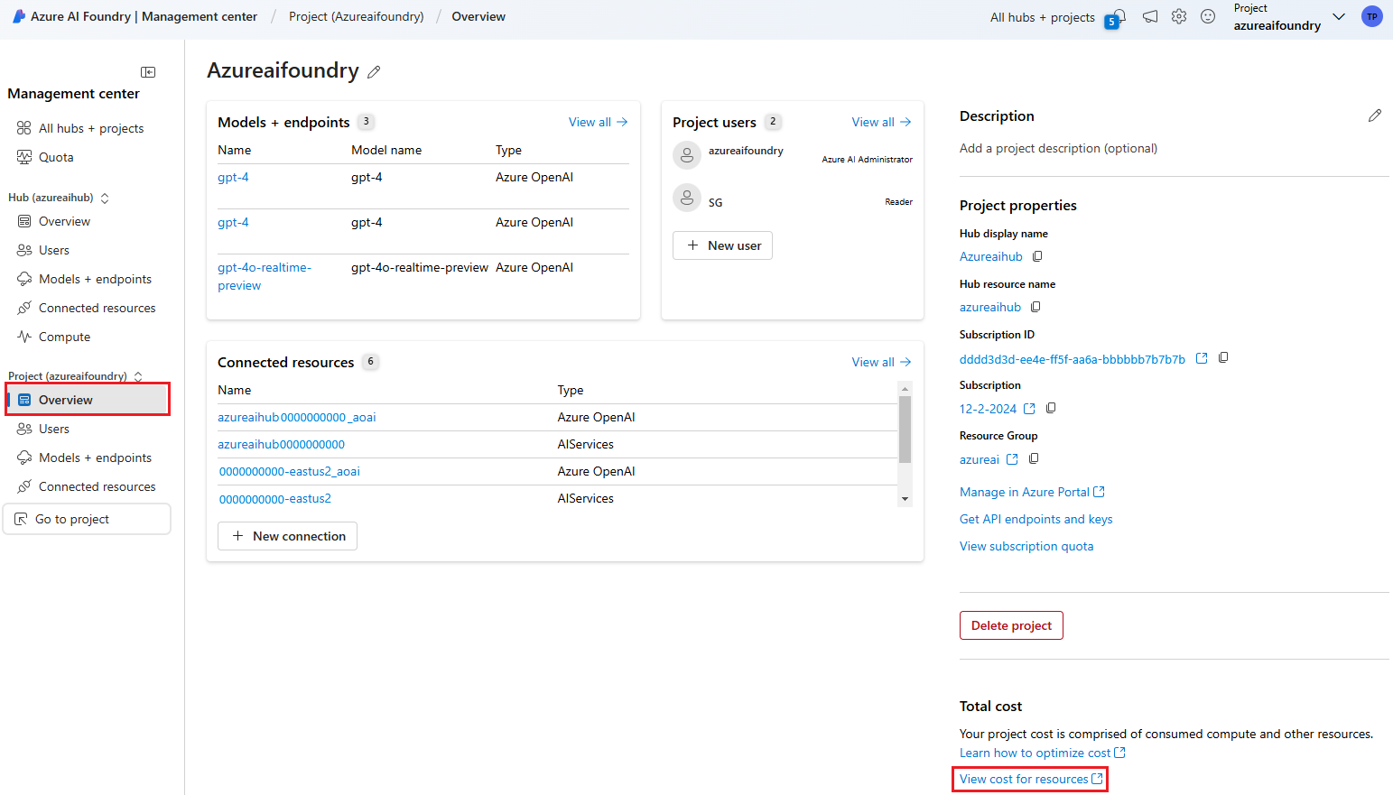Image resolution: width=1393 pixels, height=795 pixels.
Task: Click the New user button
Action: tap(722, 245)
